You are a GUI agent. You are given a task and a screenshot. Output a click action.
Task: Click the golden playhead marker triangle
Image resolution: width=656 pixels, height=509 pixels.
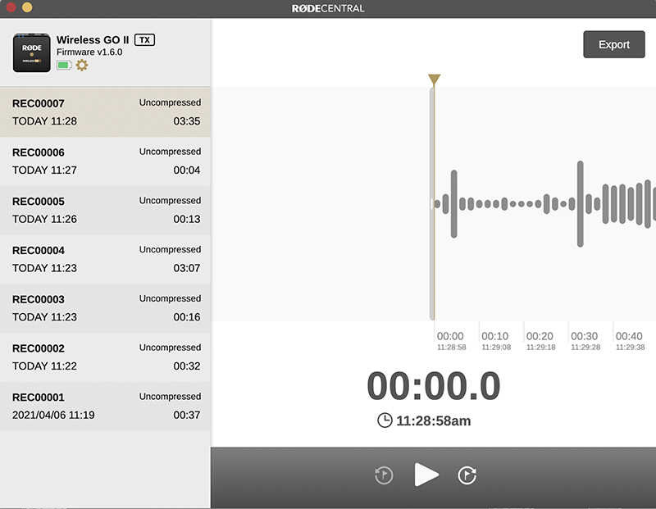pos(435,79)
